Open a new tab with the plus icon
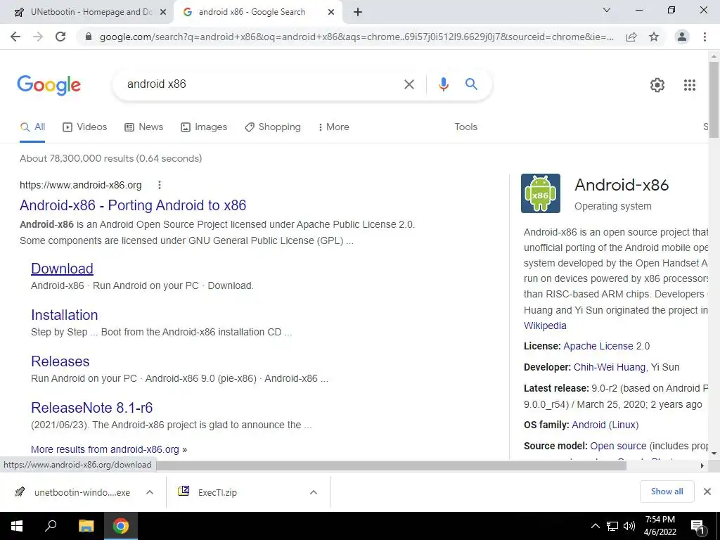 coord(358,12)
